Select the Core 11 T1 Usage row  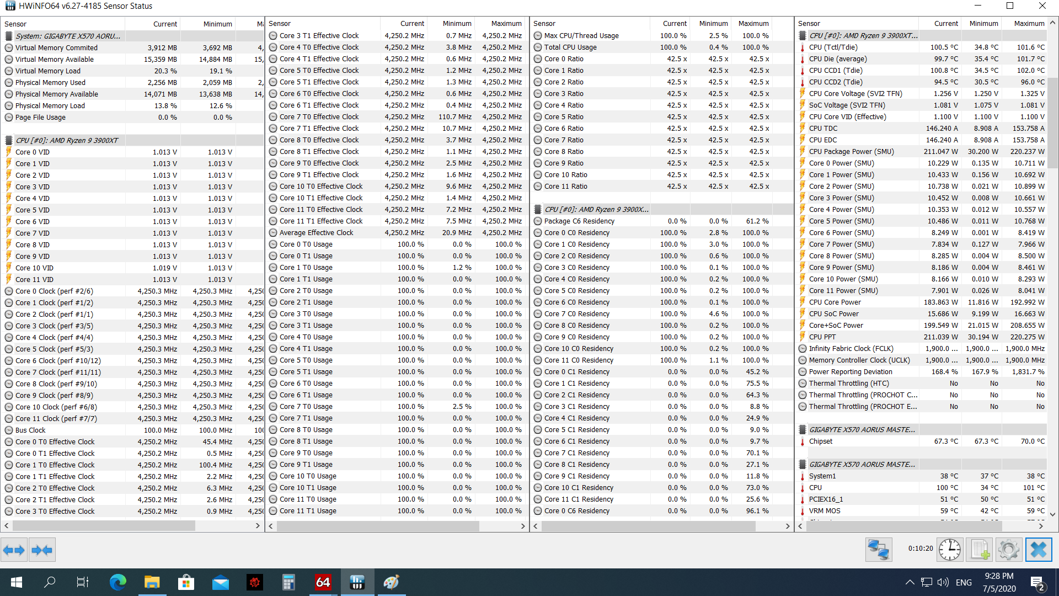[x=397, y=511]
